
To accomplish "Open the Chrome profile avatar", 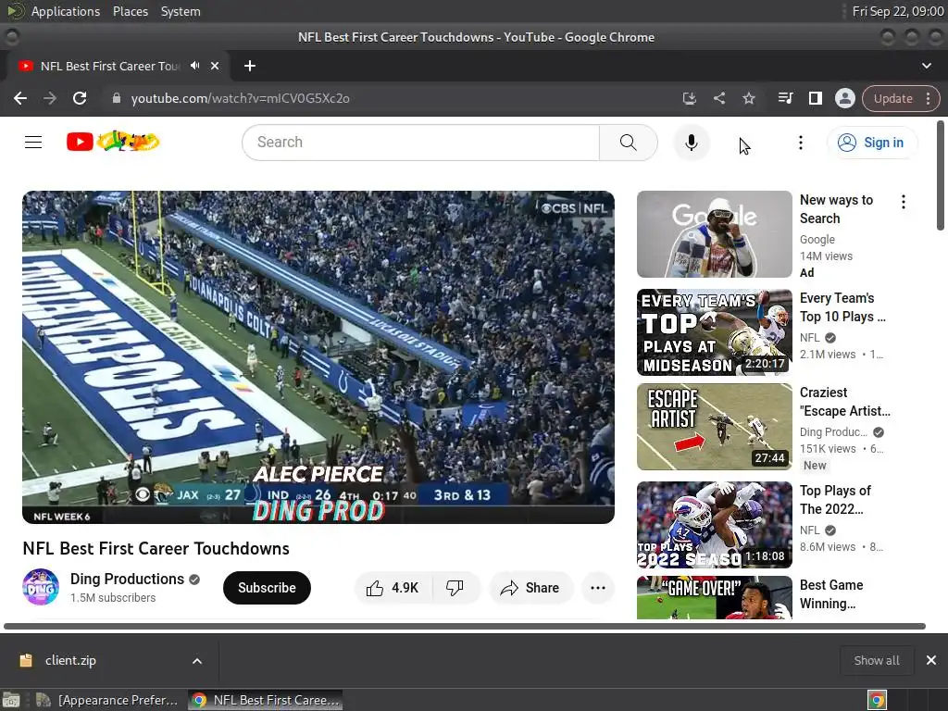I will 844,98.
